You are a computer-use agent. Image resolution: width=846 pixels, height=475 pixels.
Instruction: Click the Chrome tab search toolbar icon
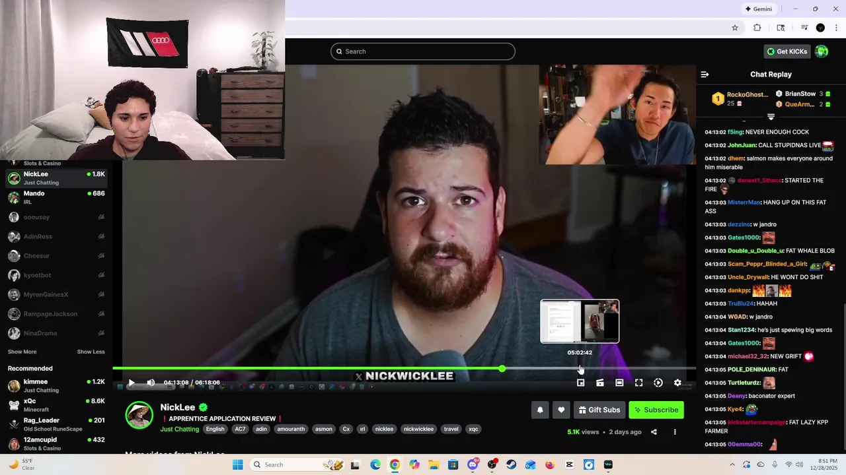click(781, 28)
